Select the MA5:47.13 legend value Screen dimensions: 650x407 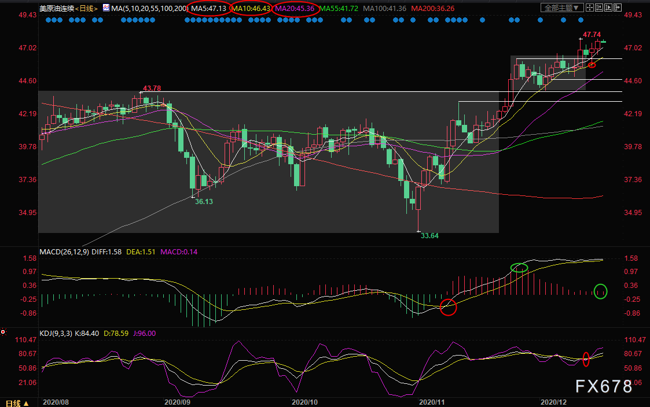coord(208,9)
